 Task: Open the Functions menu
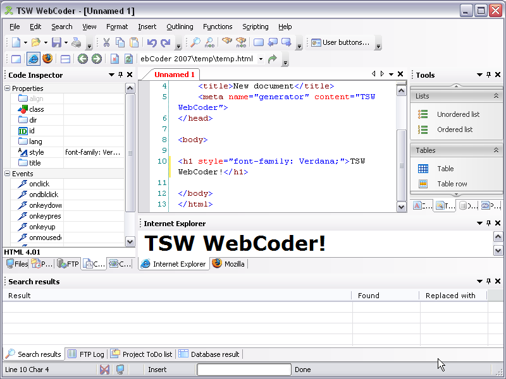point(218,27)
